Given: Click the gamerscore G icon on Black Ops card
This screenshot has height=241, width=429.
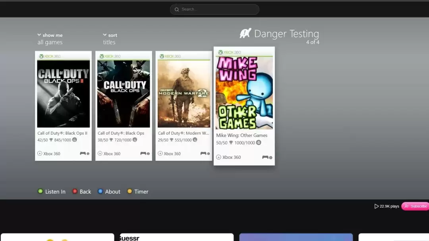Looking at the screenshot, I should [x=135, y=140].
